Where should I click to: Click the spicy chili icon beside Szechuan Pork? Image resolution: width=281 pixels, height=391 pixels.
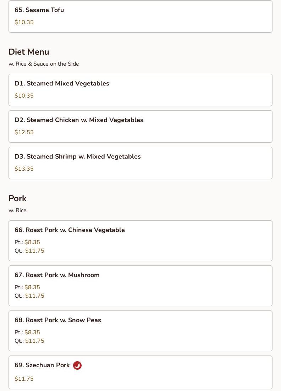point(77,365)
